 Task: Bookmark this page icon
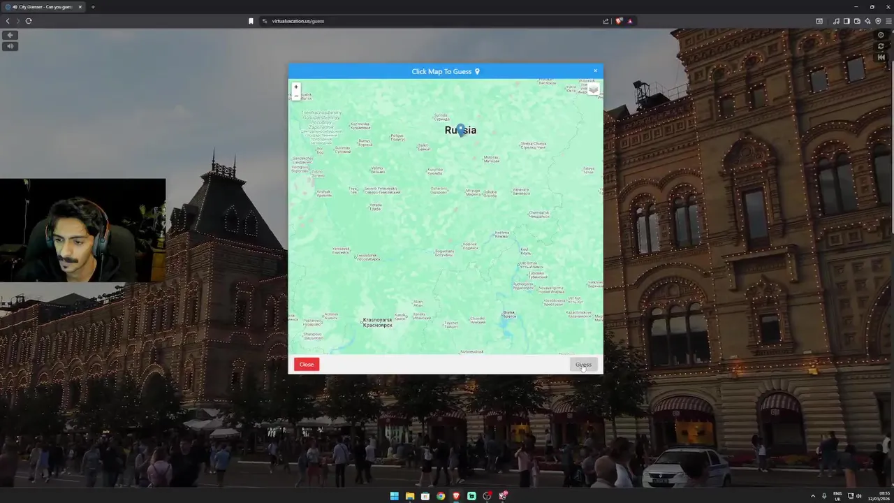(x=251, y=21)
